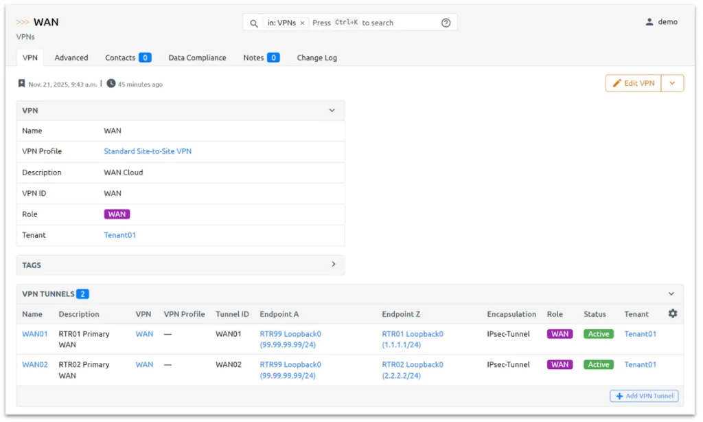Switch to the Data Compliance tab

tap(198, 58)
